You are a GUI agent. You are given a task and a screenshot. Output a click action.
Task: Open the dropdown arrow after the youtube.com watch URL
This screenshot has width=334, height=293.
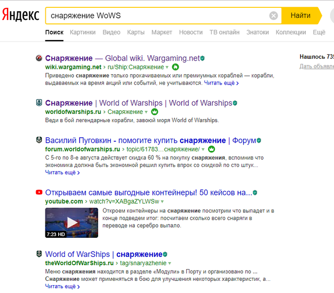point(163,202)
